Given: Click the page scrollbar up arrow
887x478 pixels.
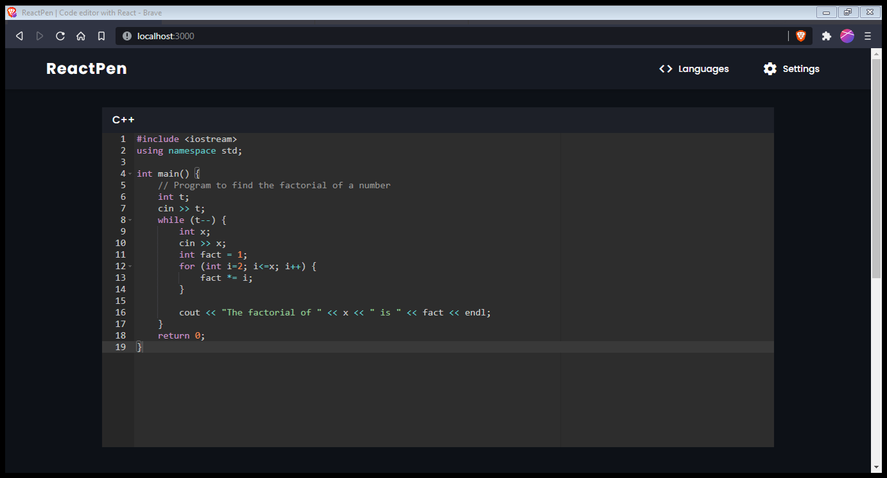Looking at the screenshot, I should coord(876,54).
